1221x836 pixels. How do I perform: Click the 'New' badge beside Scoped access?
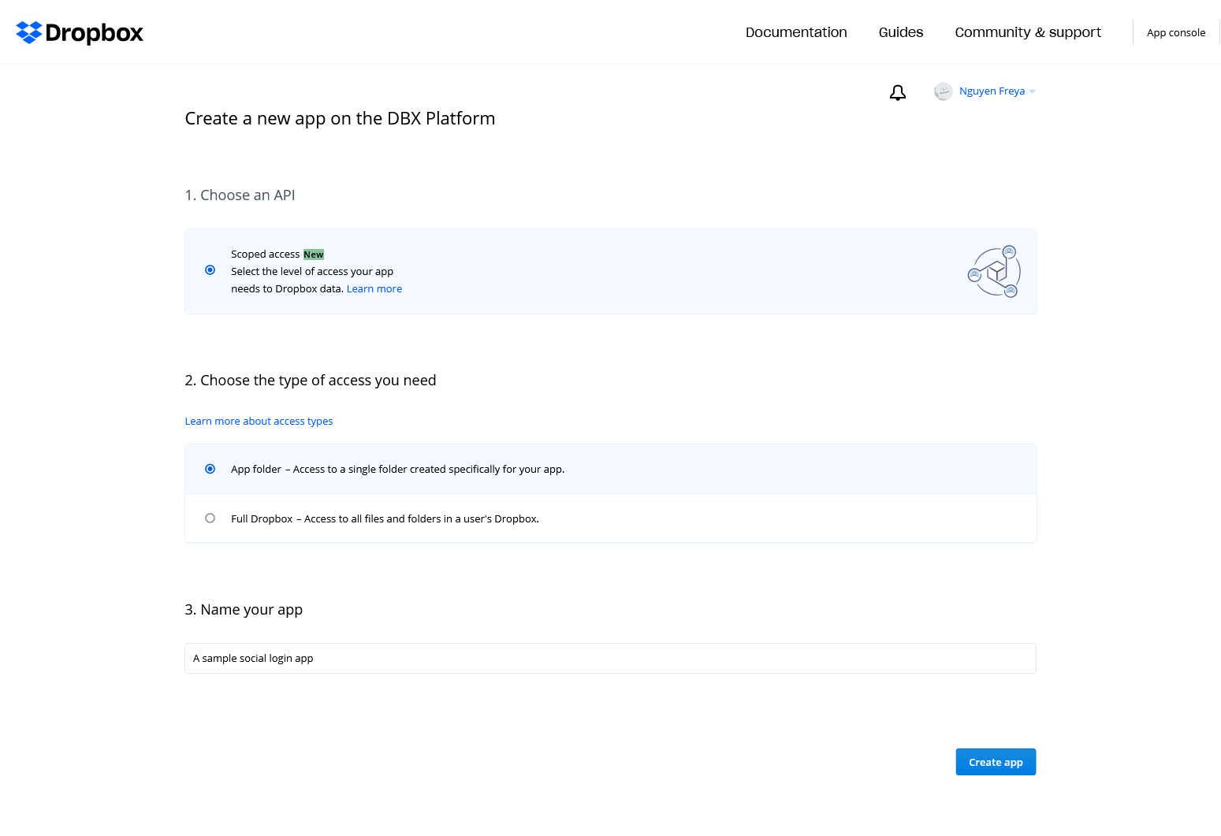pos(314,255)
